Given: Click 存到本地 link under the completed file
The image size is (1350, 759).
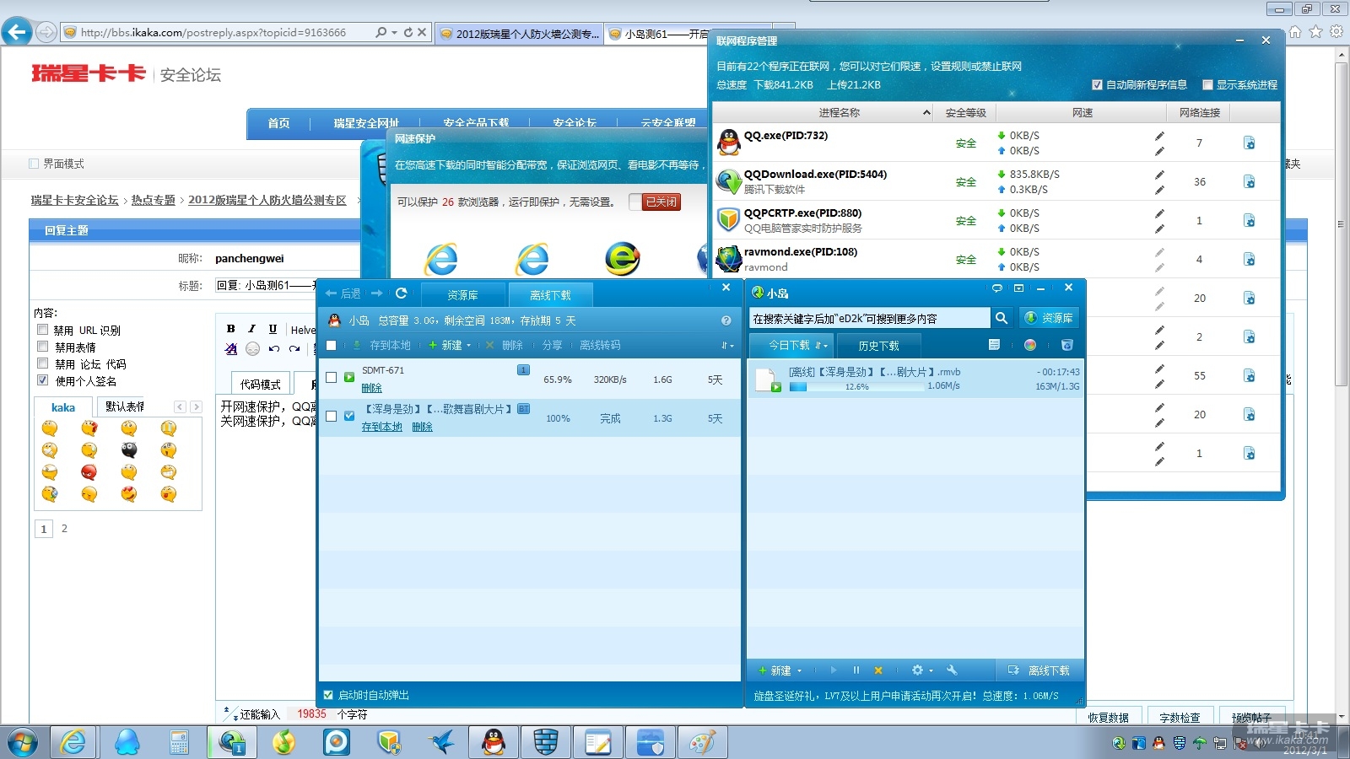Looking at the screenshot, I should (x=381, y=428).
